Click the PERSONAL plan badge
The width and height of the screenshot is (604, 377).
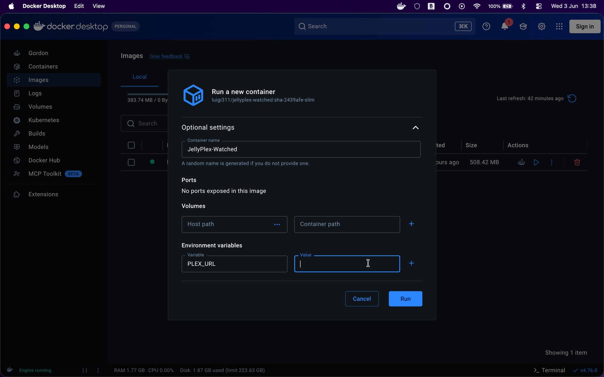[125, 26]
